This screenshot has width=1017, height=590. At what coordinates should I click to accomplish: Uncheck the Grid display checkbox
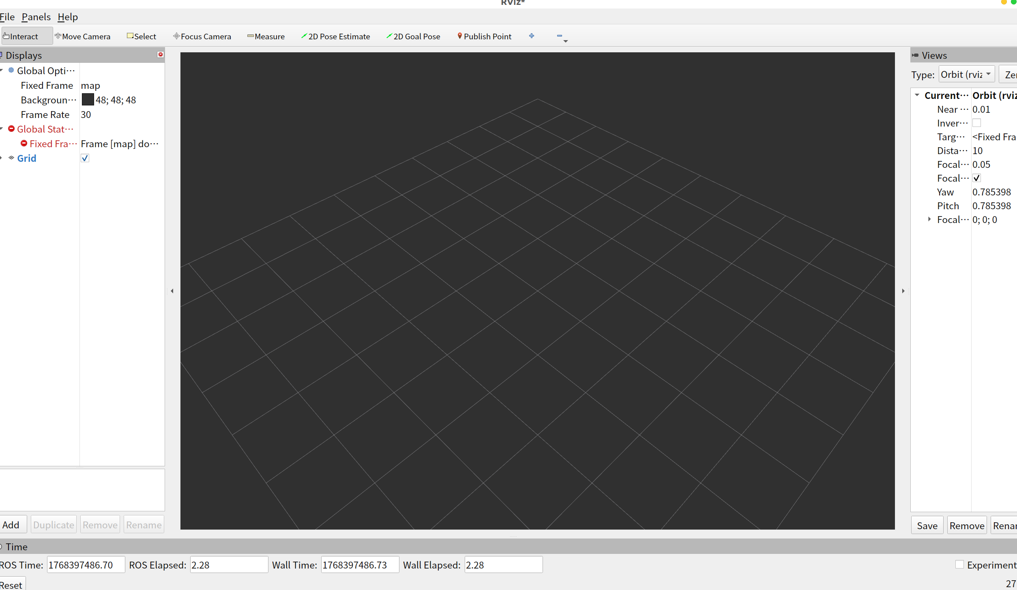point(85,158)
